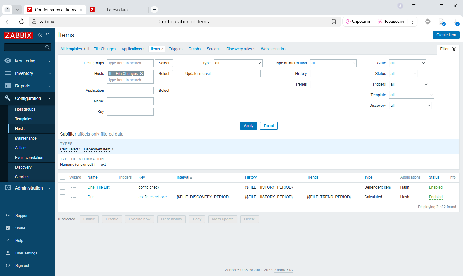Toggle the select-all items checkbox
Screen dimensions: 463x276
(x=63, y=177)
